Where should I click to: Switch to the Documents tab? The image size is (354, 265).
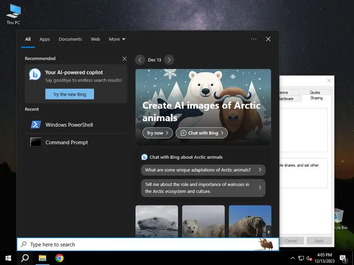pos(70,39)
